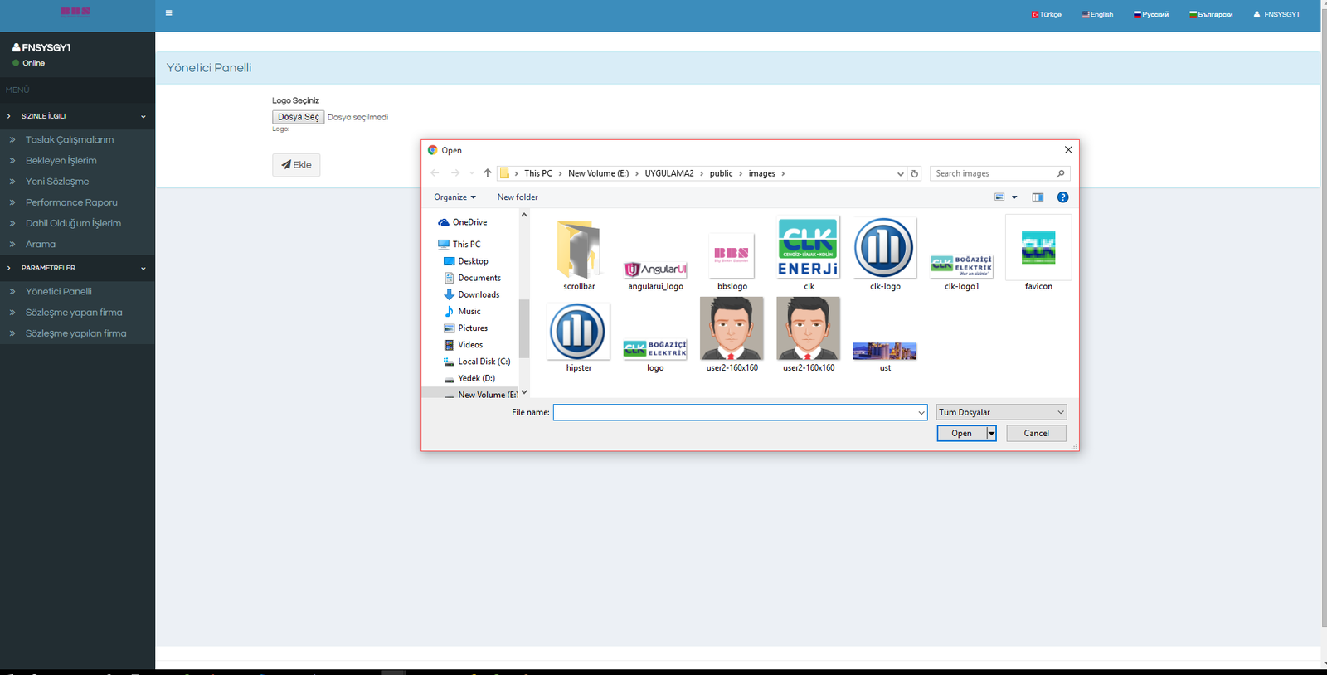Viewport: 1327px width, 675px height.
Task: Select the scrollbar folder thumbnail
Action: pyautogui.click(x=579, y=255)
